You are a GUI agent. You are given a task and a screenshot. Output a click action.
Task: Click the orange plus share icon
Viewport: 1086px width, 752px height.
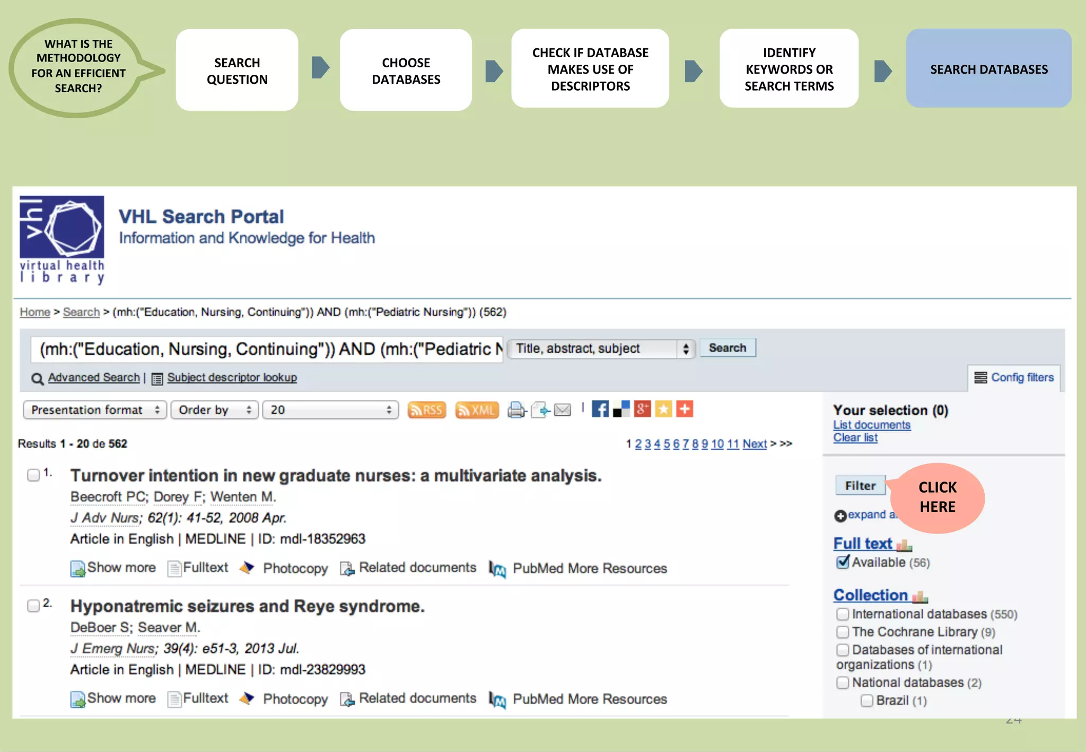tap(685, 409)
